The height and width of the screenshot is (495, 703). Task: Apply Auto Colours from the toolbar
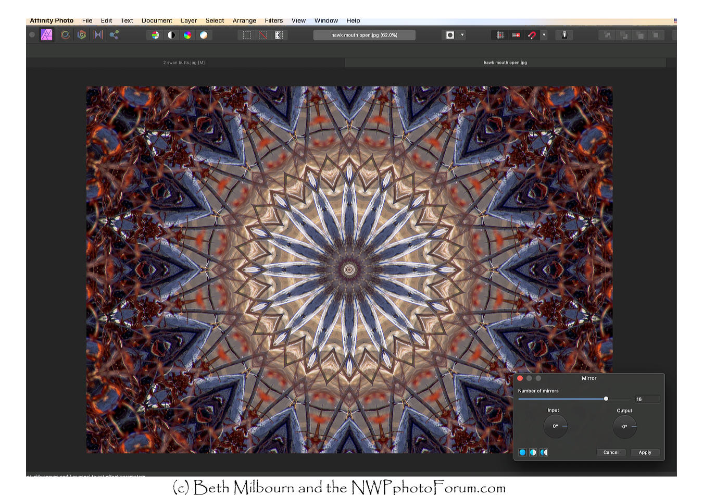187,35
